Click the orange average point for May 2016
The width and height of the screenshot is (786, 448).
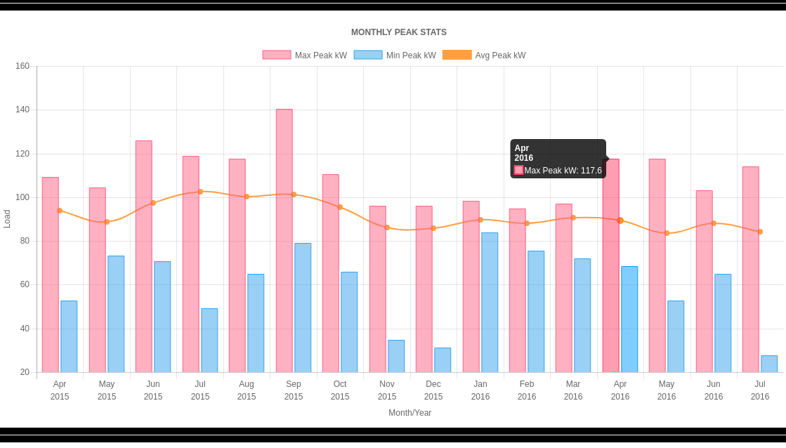(x=667, y=233)
